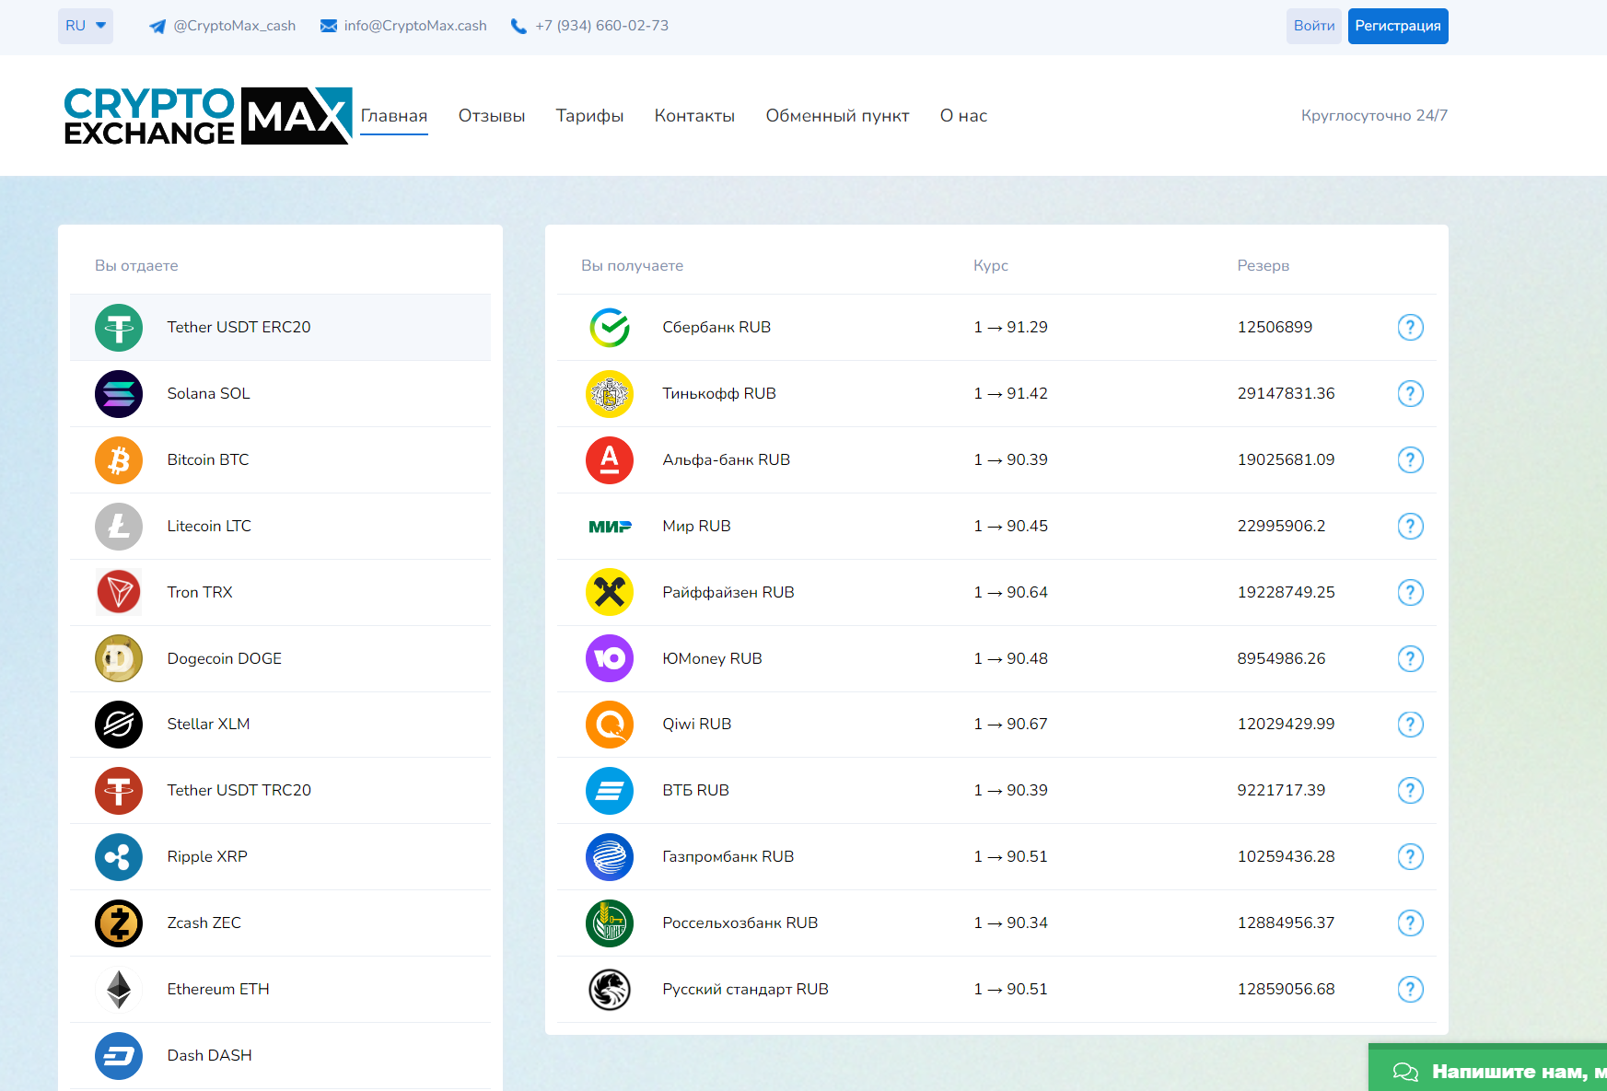Click the rate 1 → 90.64 for Райффайзен
The width and height of the screenshot is (1607, 1091).
[x=1011, y=592]
